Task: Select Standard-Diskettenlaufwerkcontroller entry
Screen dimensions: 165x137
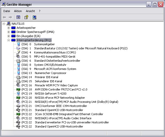Action: click(x=51, y=61)
